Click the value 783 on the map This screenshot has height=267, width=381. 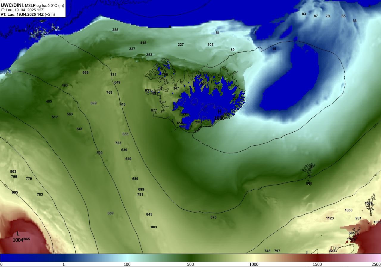40,194
